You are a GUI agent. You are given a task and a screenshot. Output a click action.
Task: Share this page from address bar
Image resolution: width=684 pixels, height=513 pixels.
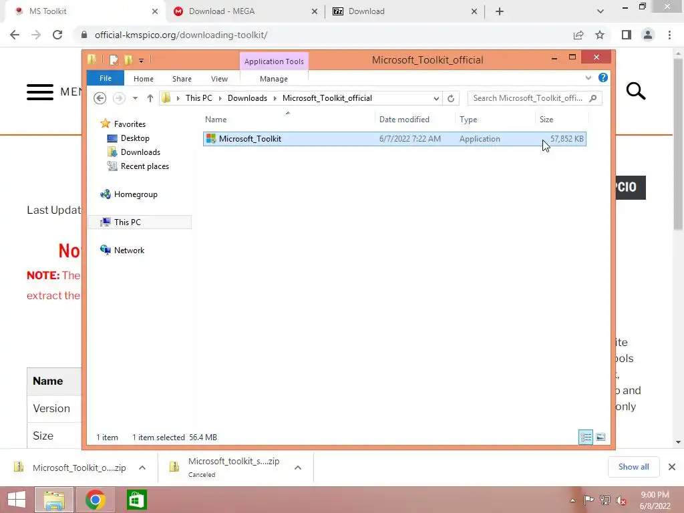578,35
